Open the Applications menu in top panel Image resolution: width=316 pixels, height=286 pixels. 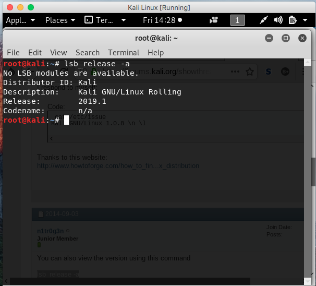tap(20, 20)
